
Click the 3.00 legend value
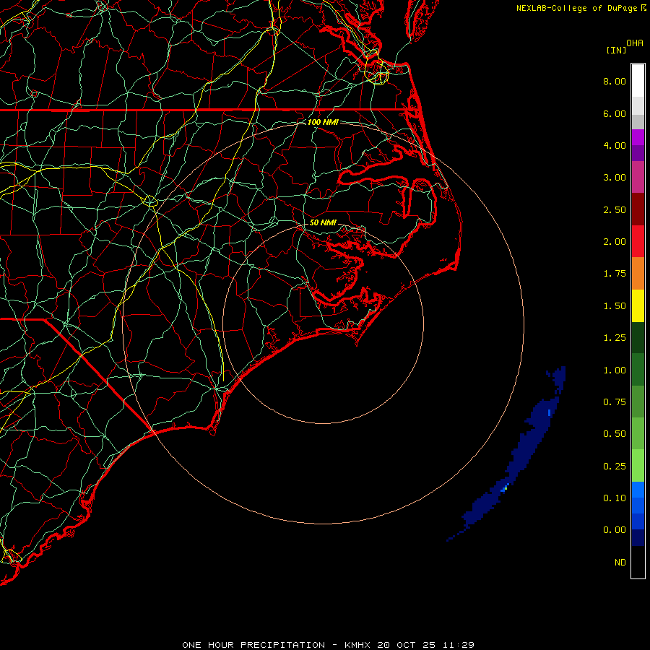pos(615,178)
